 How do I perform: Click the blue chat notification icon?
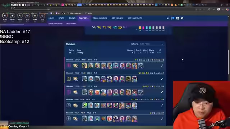click(173, 18)
